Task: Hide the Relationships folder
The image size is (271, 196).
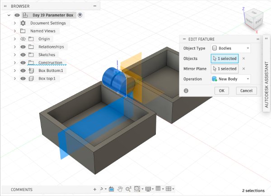Action: coord(23,47)
